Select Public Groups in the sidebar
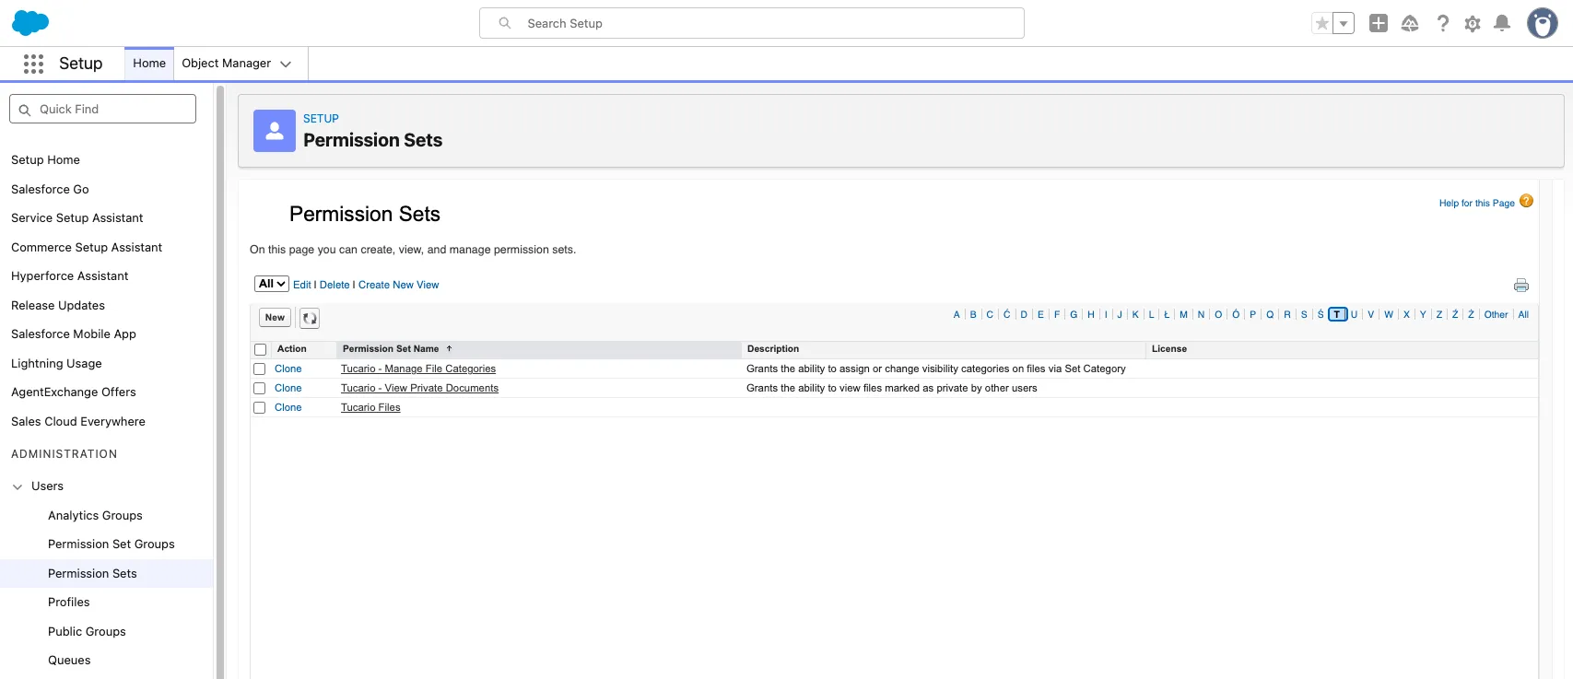Viewport: 1573px width, 679px height. point(87,632)
